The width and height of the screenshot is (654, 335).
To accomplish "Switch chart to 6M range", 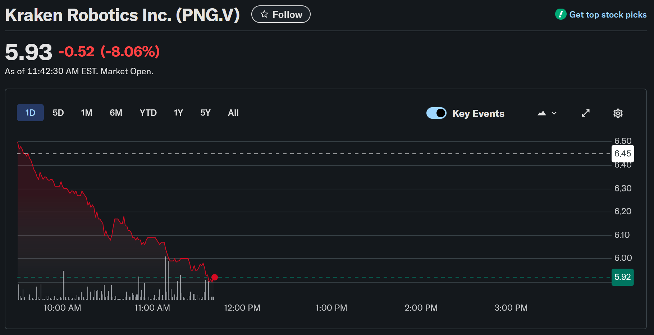I will click(116, 113).
